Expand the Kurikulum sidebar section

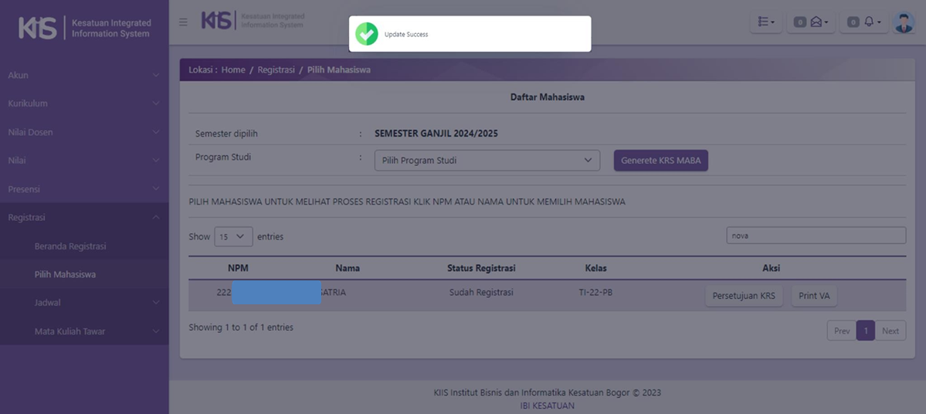[x=83, y=103]
